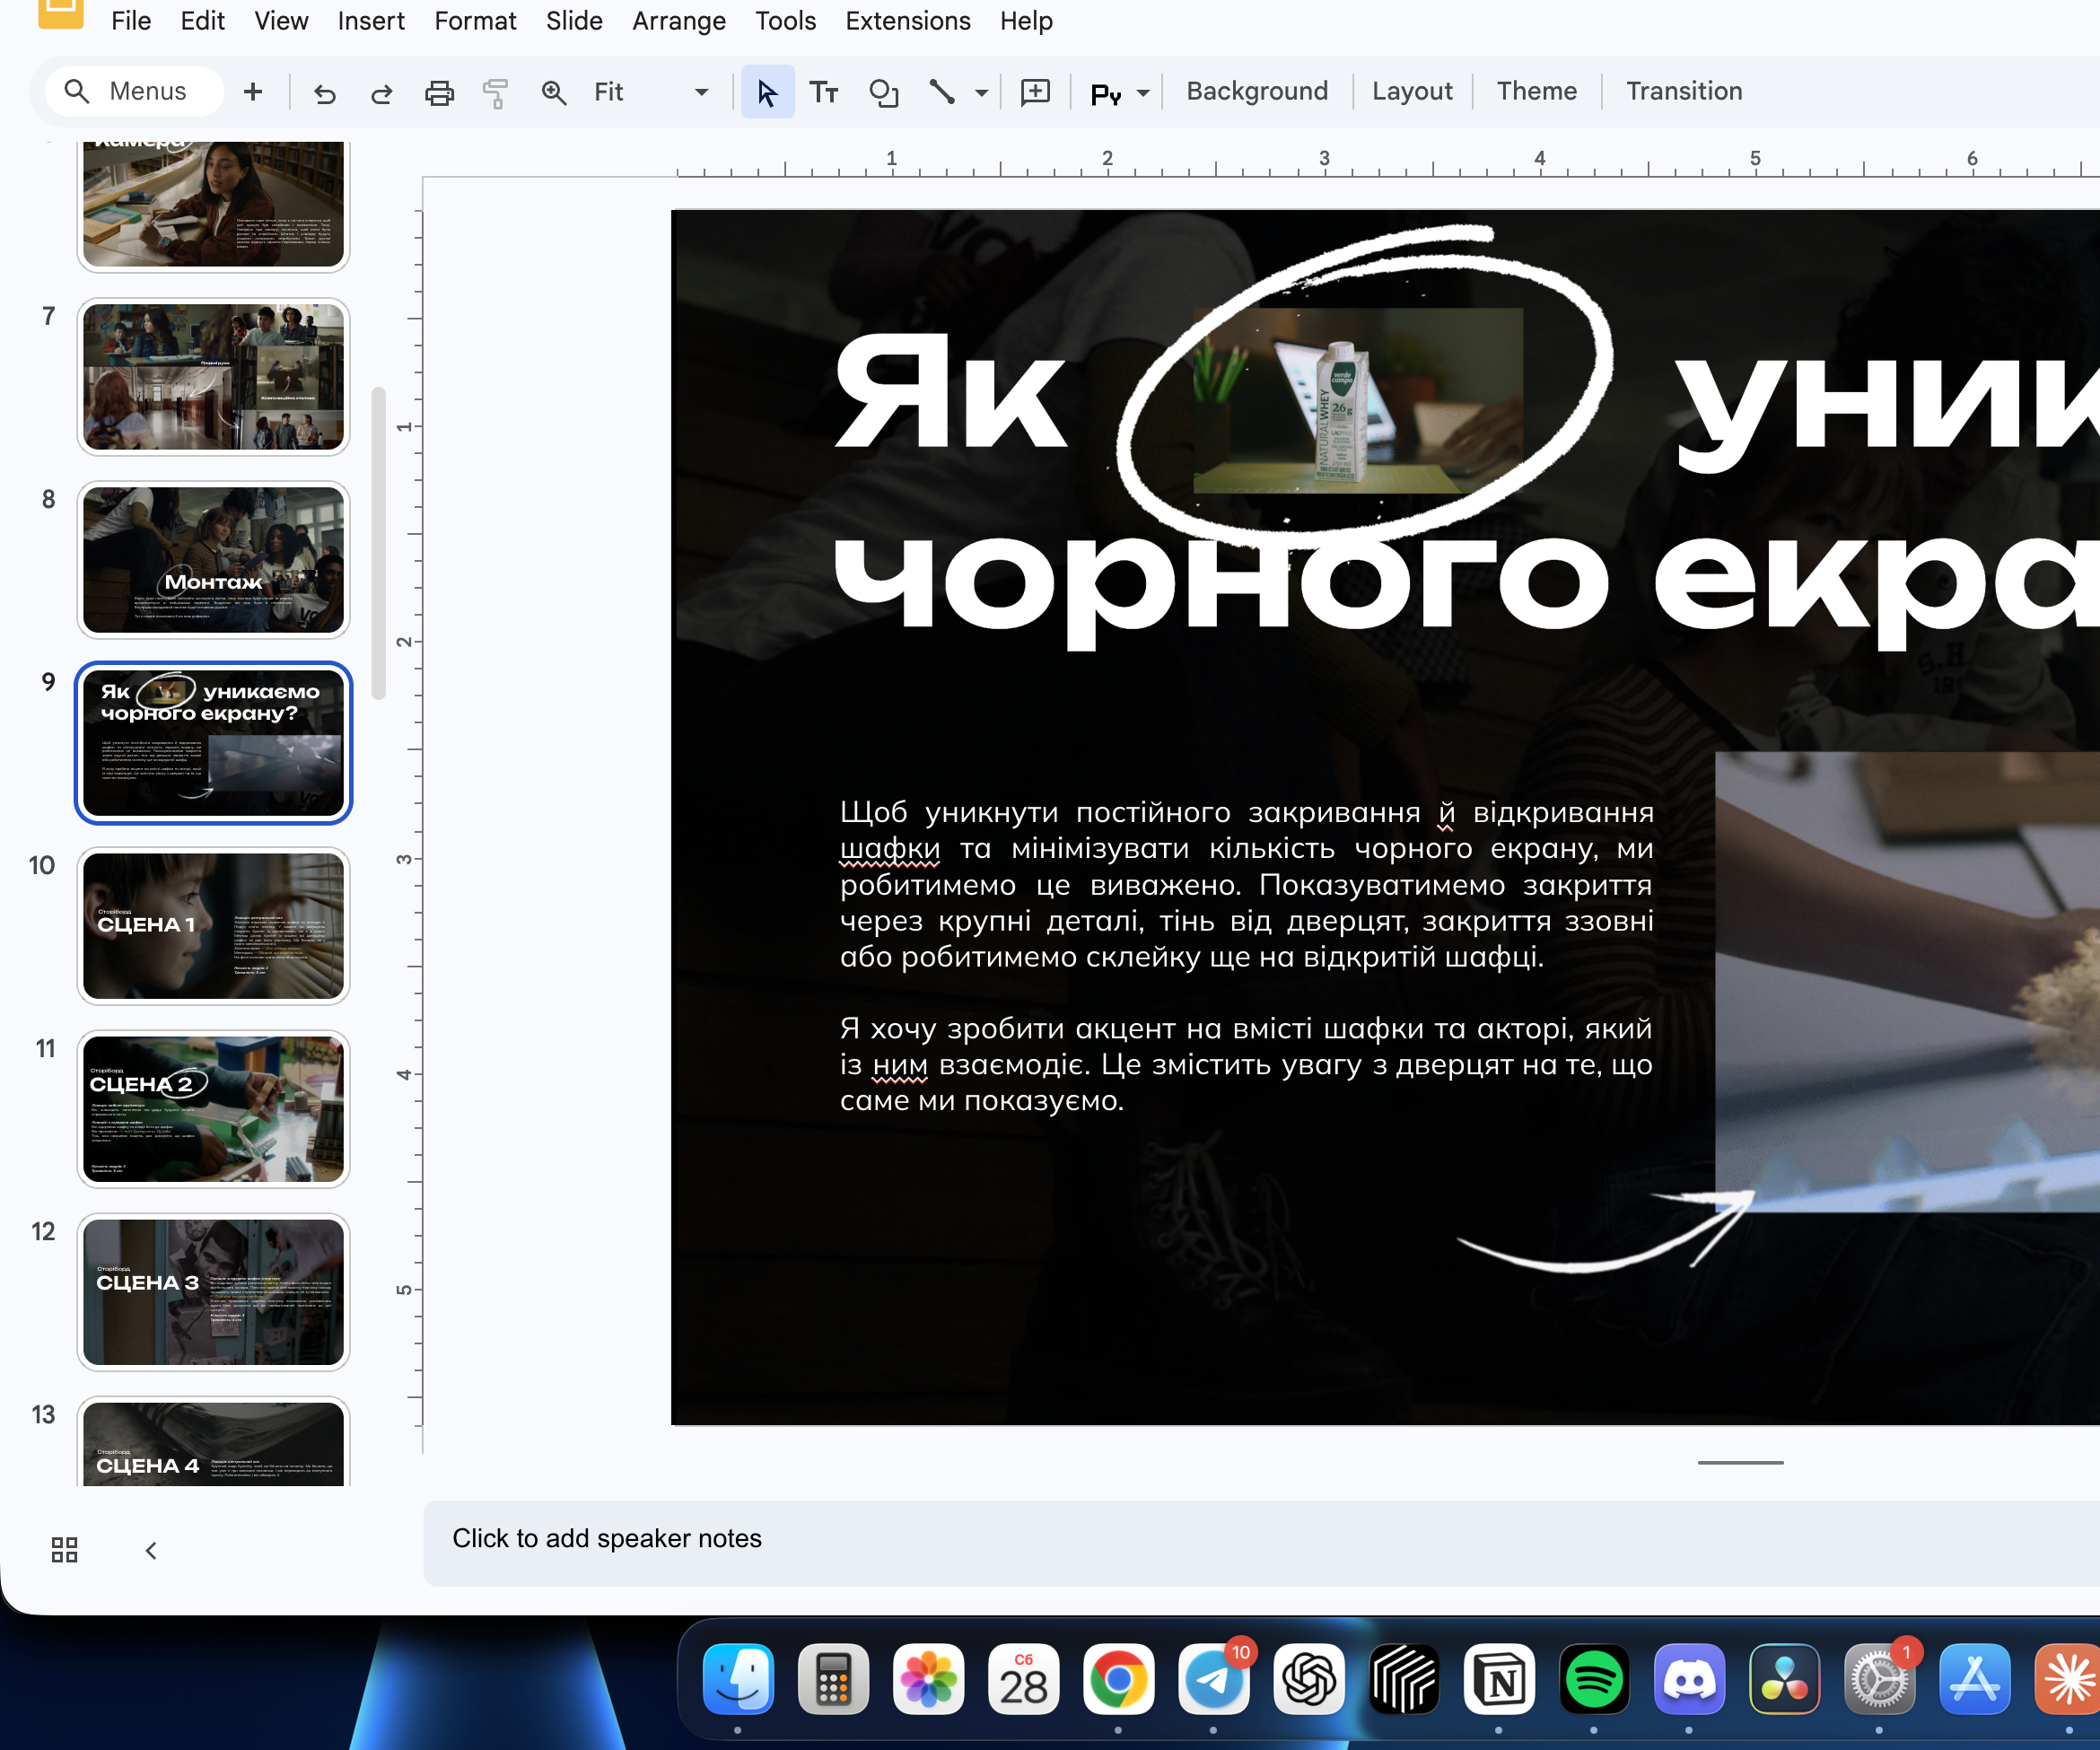2100x1750 pixels.
Task: Click the filmstrip vertical scrollbar
Action: click(x=378, y=543)
